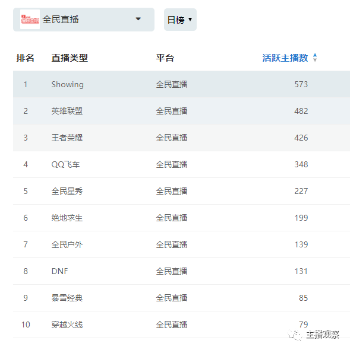The height and width of the screenshot is (350, 350).
Task: Select the 绝地求生 category
Action: pyautogui.click(x=67, y=218)
